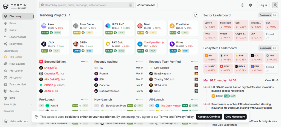Viewport: 281px width, 127px height.
Task: Click the Aave project logo
Action: (44, 26)
